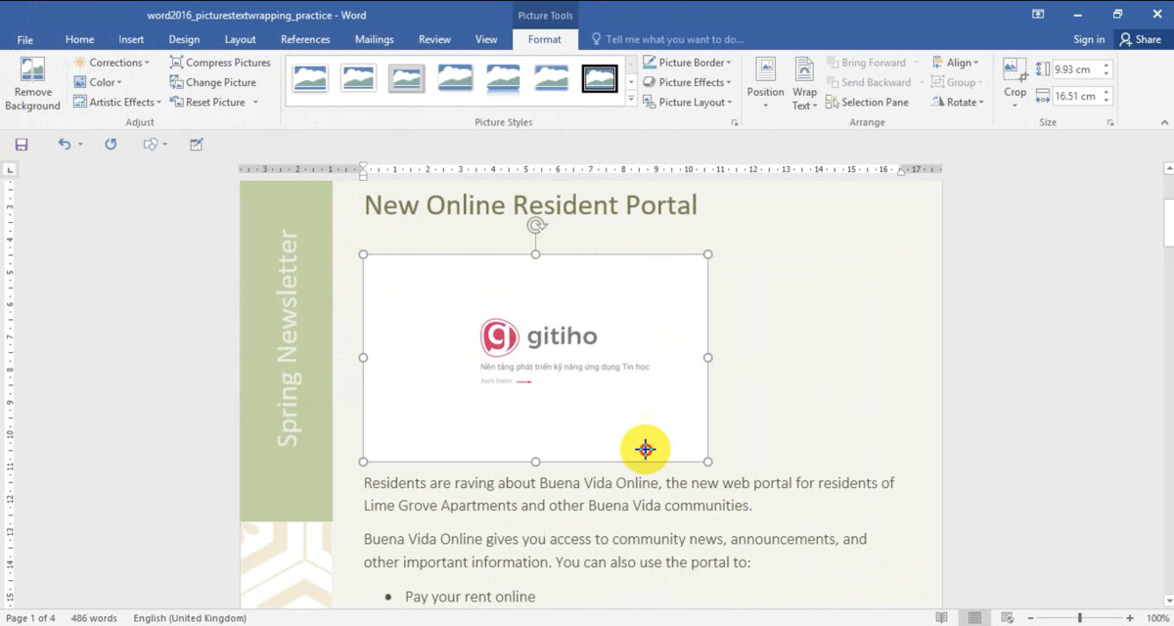Open the Undo history dropdown arrow
Image resolution: width=1174 pixels, height=626 pixels.
click(80, 145)
